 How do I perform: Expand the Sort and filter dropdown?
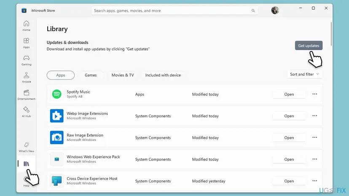(304, 74)
